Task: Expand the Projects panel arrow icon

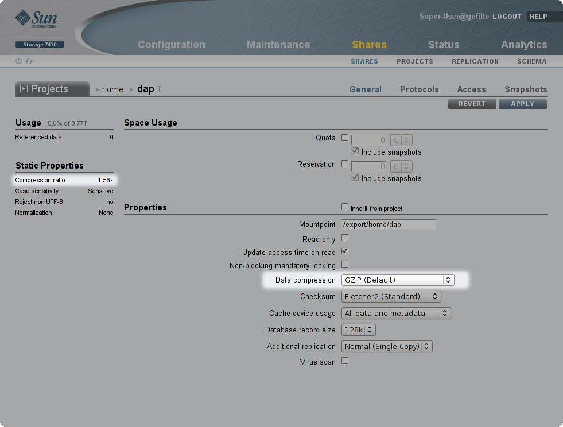Action: coord(24,89)
